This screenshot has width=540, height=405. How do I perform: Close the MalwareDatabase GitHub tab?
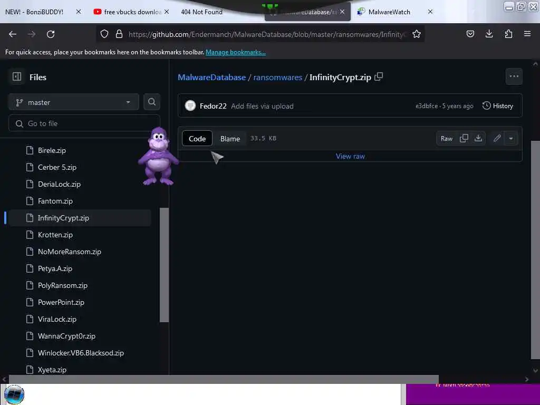click(x=342, y=12)
